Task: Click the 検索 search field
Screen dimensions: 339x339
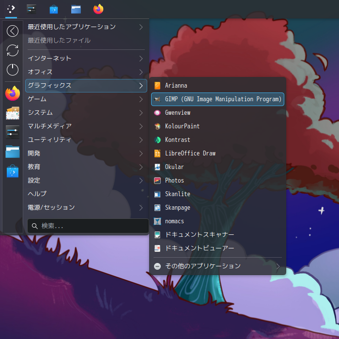Action: tap(88, 226)
